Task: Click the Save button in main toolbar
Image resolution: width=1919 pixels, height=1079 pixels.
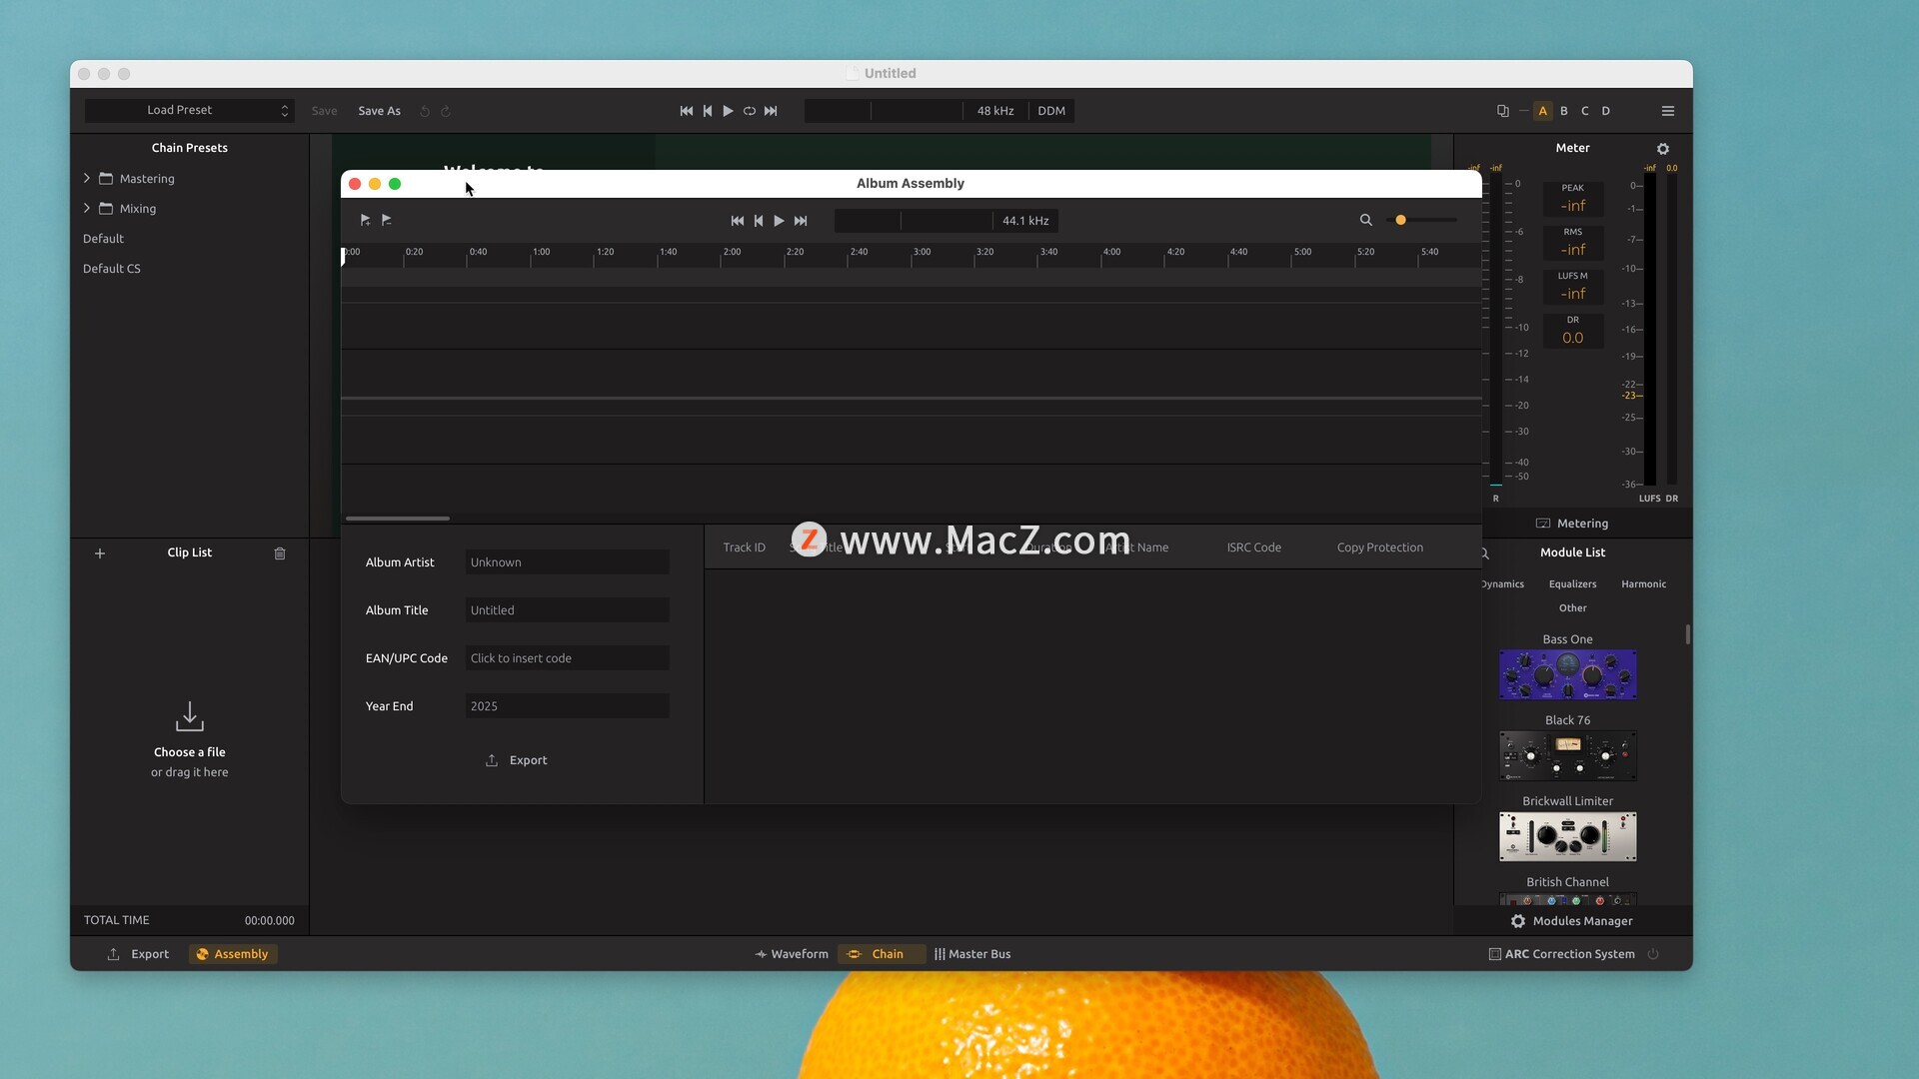Action: (x=324, y=111)
